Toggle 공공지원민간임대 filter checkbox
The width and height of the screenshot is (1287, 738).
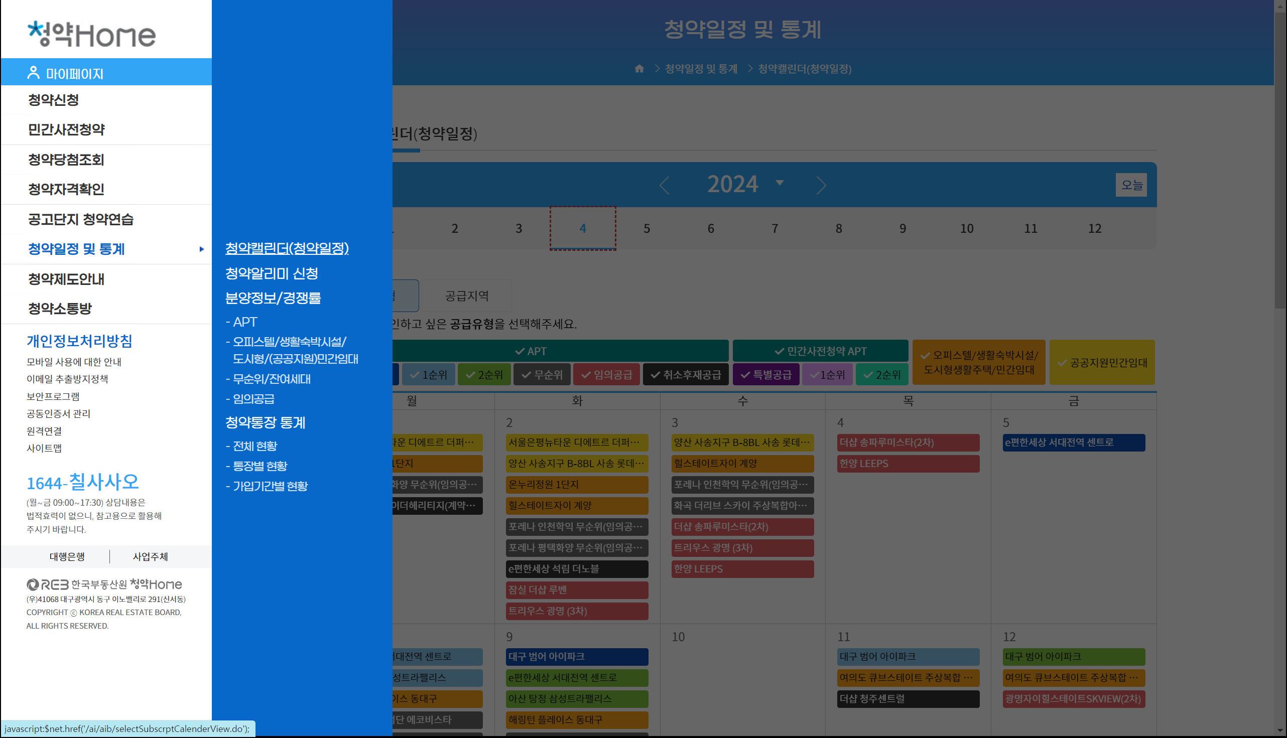click(1101, 362)
